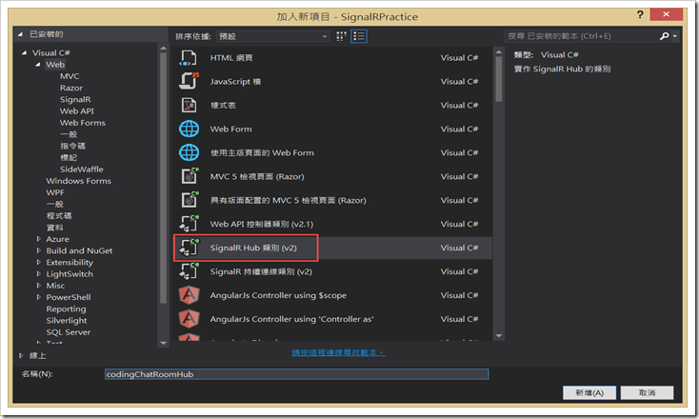Switch to small icons view
The width and height of the screenshot is (699, 419).
point(342,36)
